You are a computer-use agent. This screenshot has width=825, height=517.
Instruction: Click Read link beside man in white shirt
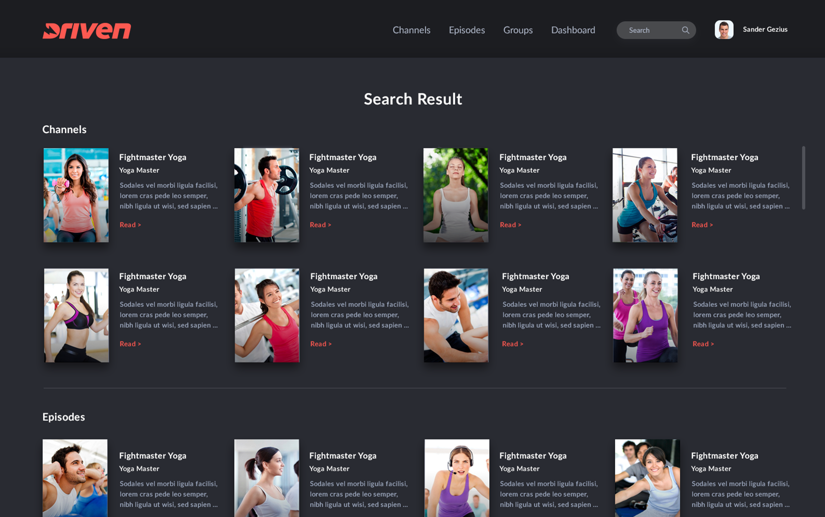[x=512, y=344]
